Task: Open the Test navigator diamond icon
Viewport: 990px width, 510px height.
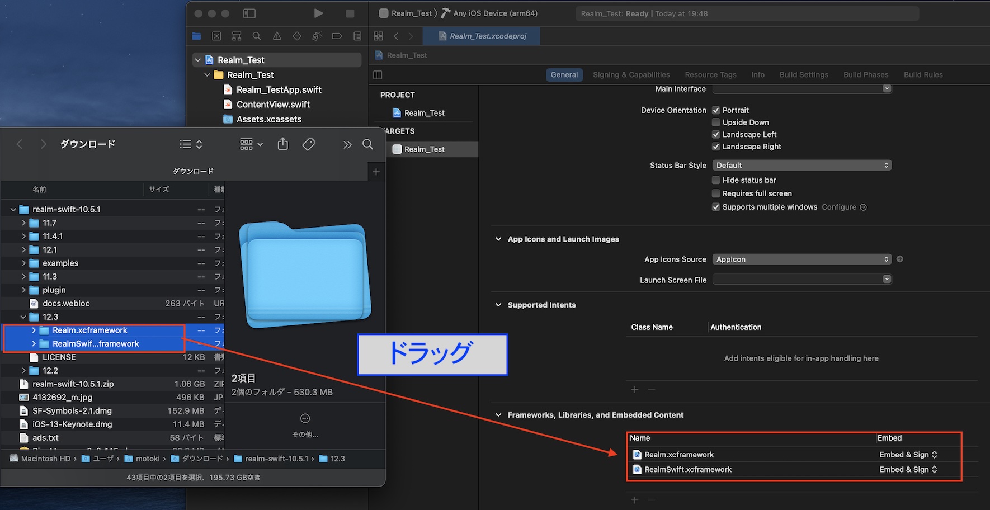Action: tap(297, 36)
